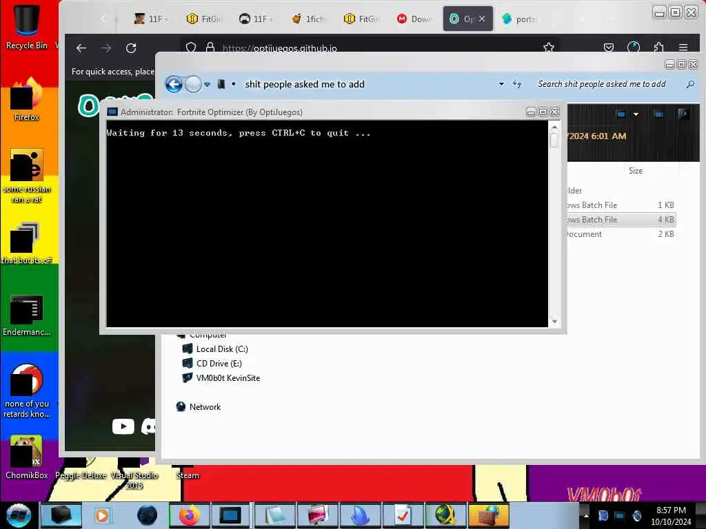
Task: Click the padlock site info icon
Action: click(x=210, y=48)
